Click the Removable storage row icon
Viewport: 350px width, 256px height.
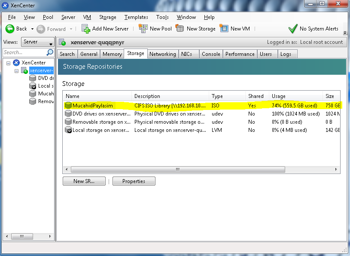pos(68,122)
